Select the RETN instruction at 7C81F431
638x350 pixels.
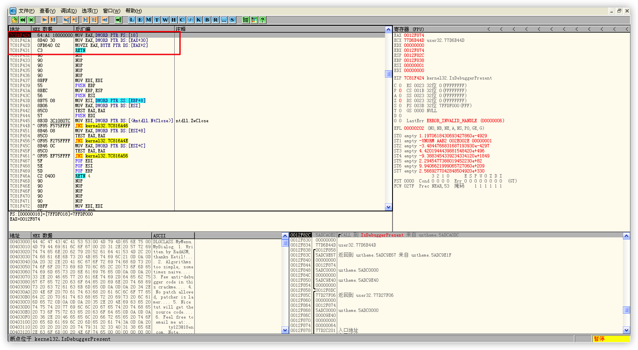[x=80, y=50]
